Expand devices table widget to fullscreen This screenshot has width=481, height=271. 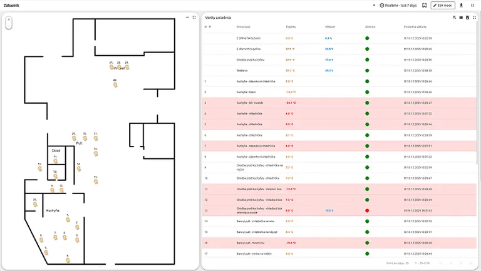click(x=474, y=18)
